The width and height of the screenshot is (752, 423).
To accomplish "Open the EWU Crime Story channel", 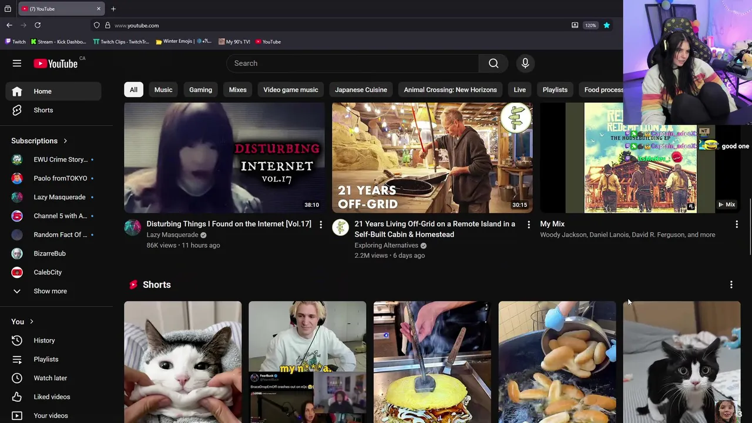I will tap(53, 159).
